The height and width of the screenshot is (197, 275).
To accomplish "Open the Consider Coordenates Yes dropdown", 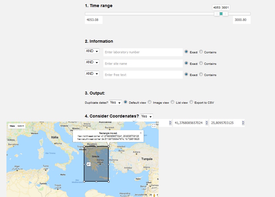I will (147, 116).
